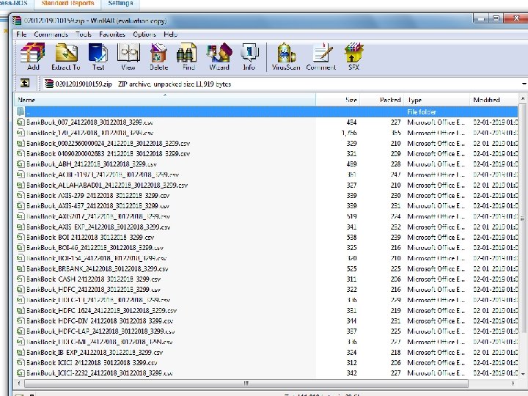528x396 pixels.
Task: Select BankBook_04090200002683 csv file name
Action: tap(108, 153)
